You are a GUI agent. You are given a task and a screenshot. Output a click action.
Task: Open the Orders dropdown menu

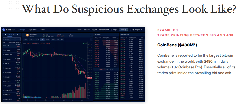(87, 30)
